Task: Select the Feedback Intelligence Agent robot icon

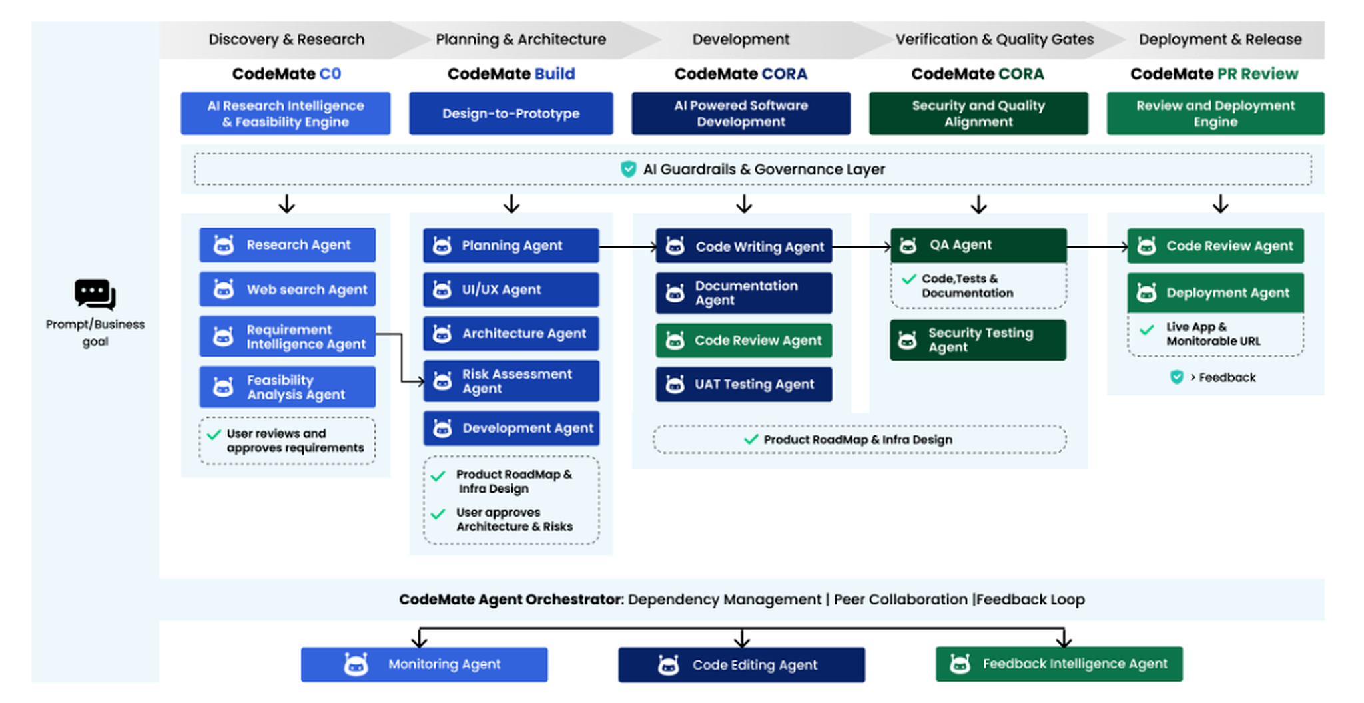Action: (960, 664)
